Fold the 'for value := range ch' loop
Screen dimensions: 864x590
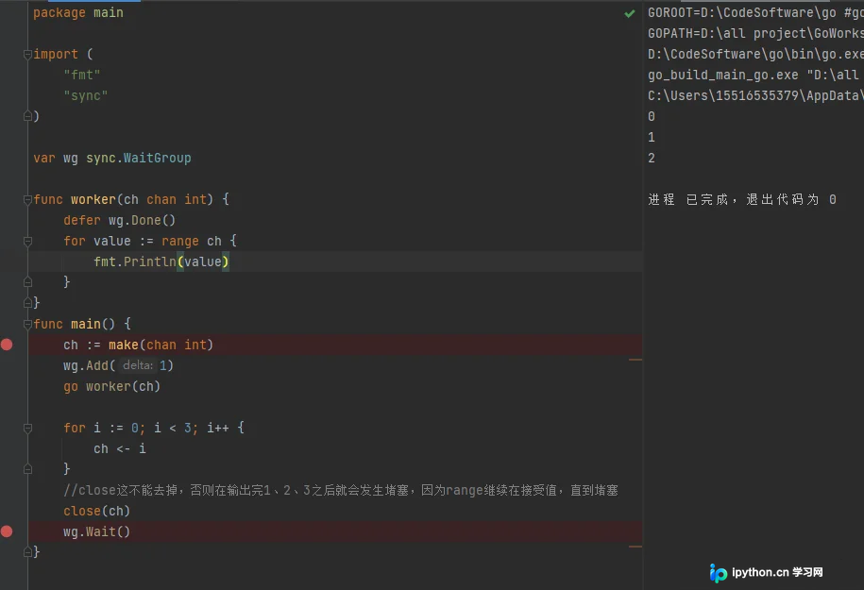tap(27, 242)
